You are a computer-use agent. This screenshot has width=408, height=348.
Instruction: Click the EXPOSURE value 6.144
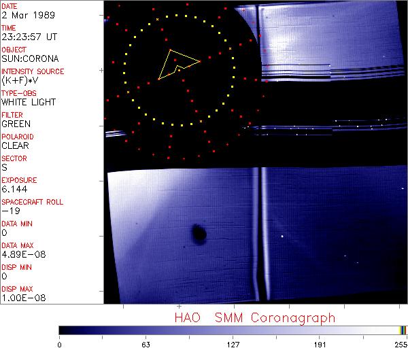[x=14, y=190]
